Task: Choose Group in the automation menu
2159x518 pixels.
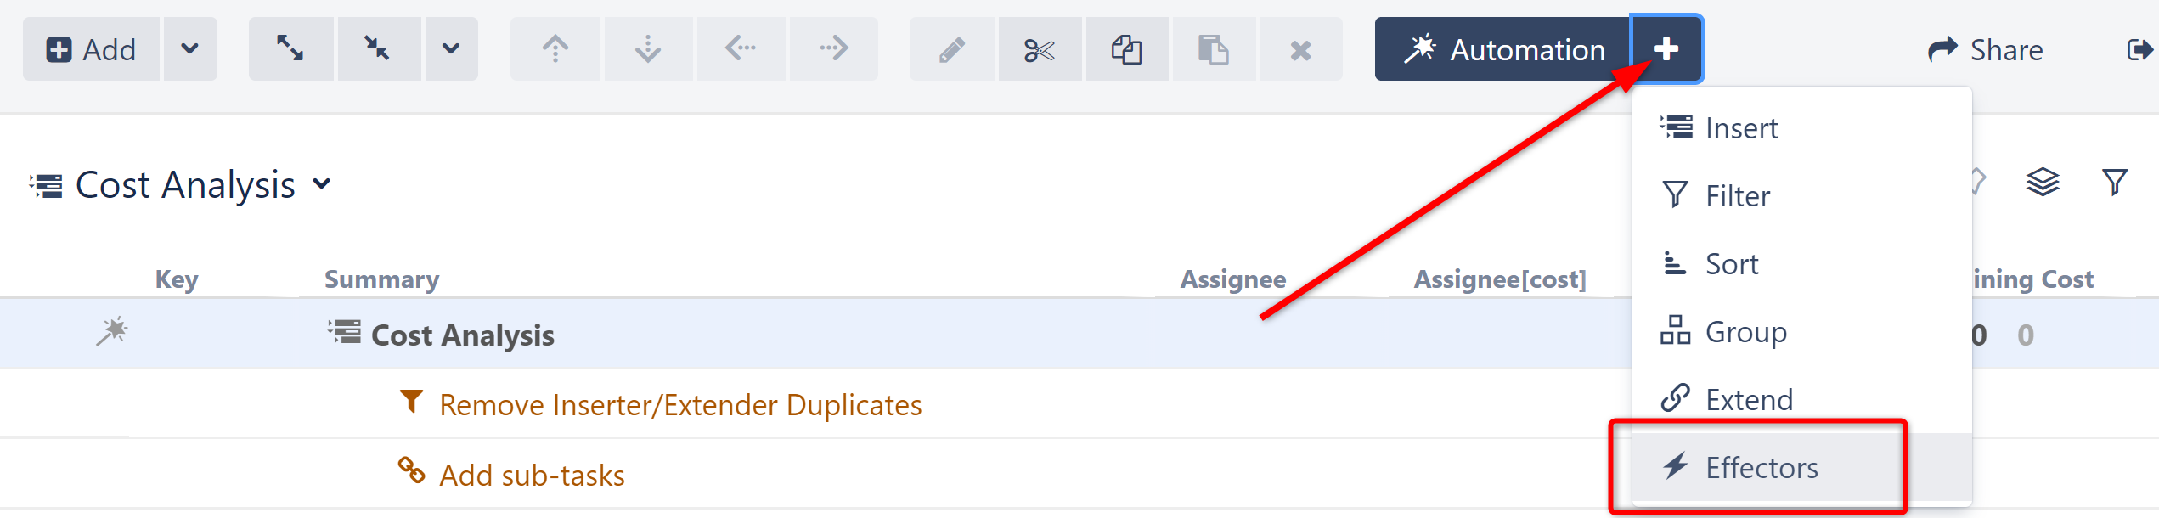Action: (x=1745, y=332)
